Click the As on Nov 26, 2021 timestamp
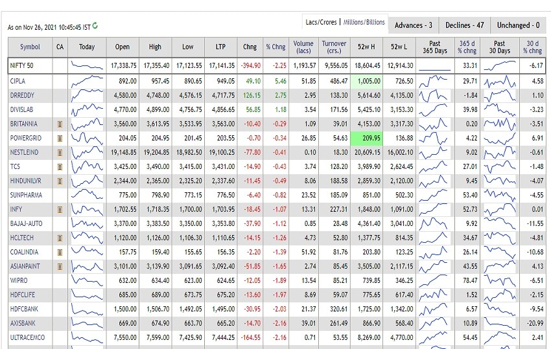551x349 pixels. 49,27
